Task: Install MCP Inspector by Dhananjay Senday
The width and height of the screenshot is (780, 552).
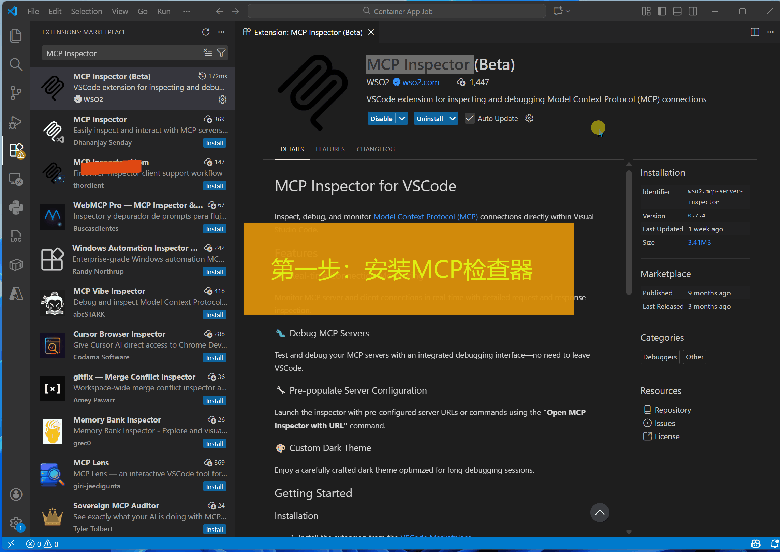Action: point(214,143)
